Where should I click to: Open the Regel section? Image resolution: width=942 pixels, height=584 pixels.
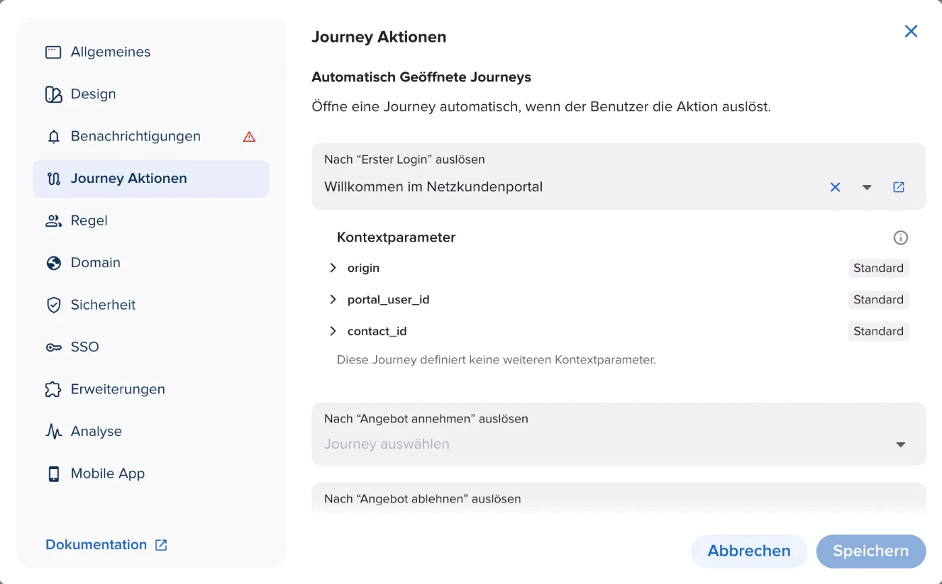[x=151, y=221]
